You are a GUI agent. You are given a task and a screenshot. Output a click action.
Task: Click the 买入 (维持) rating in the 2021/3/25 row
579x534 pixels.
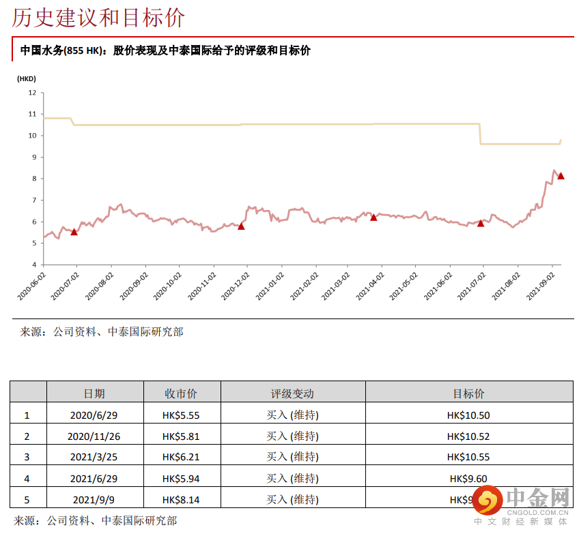(292, 457)
